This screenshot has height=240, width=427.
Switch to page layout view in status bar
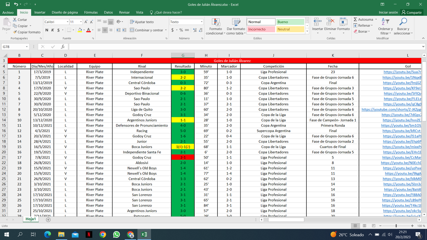(365, 226)
